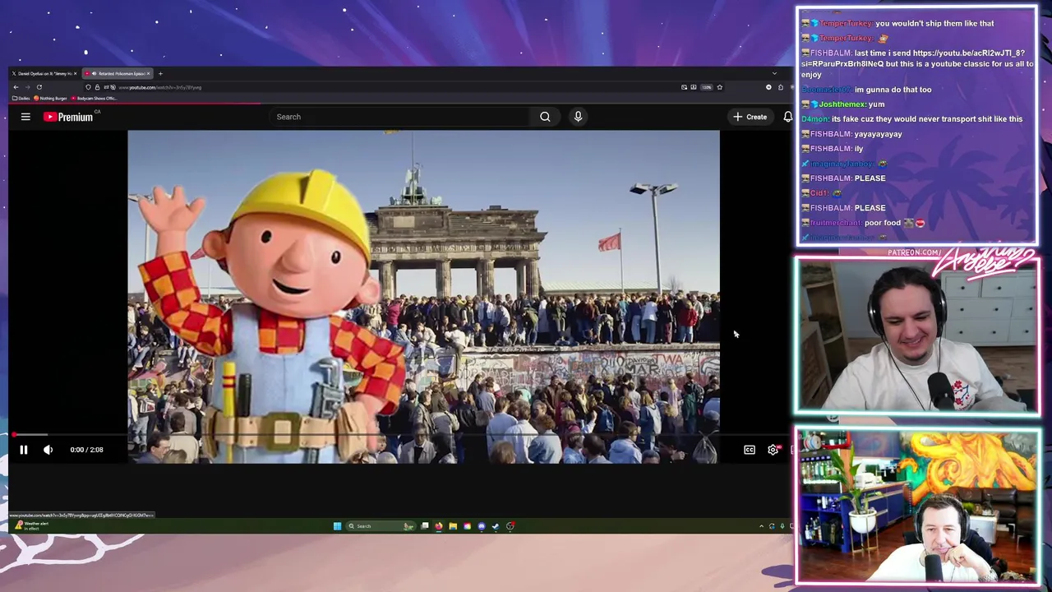
Task: Expand the list all tabs chevron
Action: 774,73
